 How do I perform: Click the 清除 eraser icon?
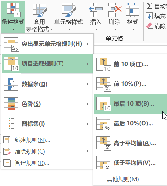tap(149, 26)
